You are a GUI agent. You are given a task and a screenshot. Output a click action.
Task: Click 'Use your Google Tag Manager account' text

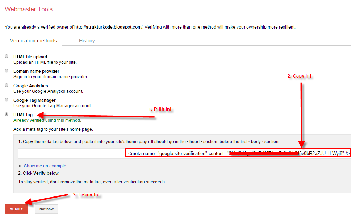tap(53, 106)
